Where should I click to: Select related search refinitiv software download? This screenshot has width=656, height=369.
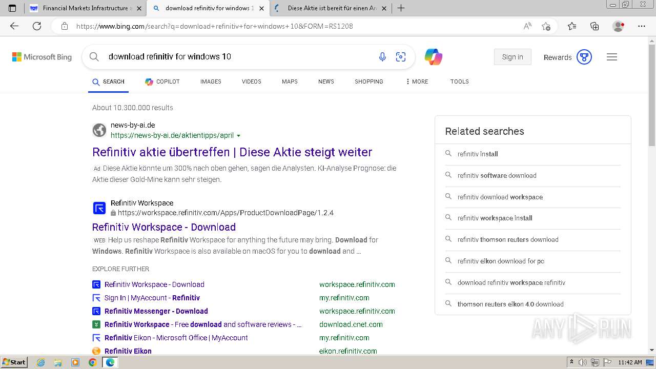pos(497,175)
